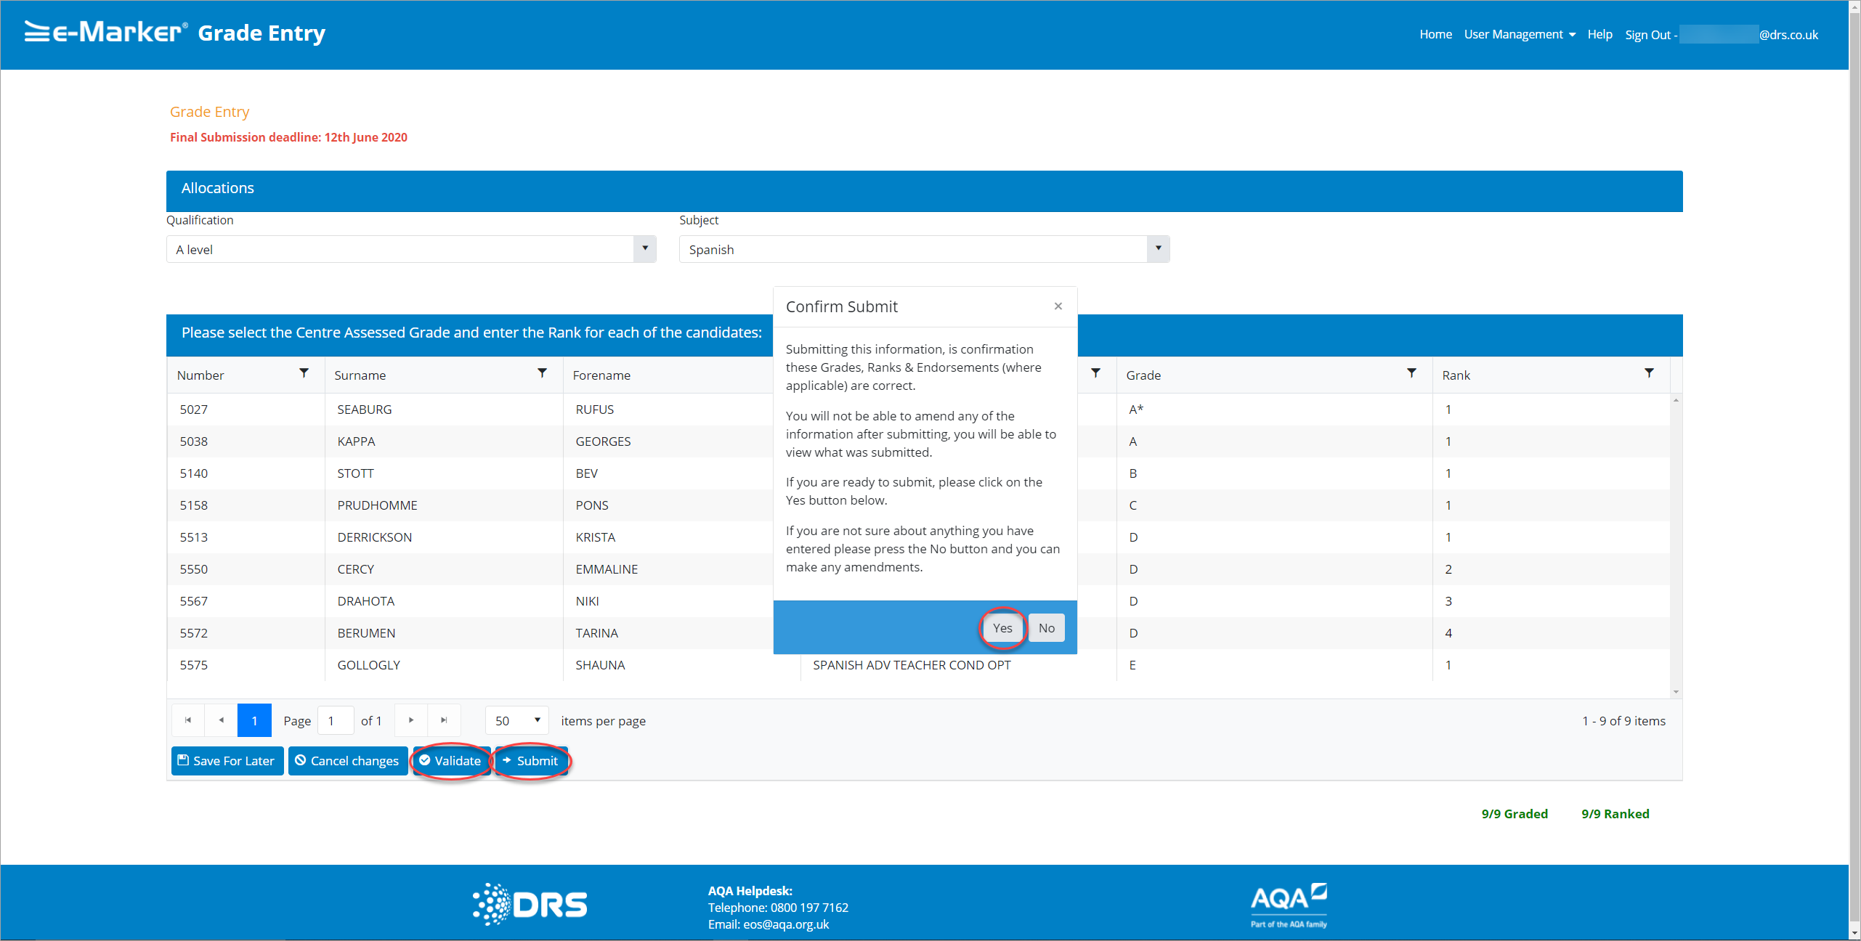1861x941 pixels.
Task: Go to next page arrow icon
Action: (411, 720)
